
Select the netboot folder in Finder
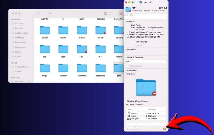pos(63,68)
